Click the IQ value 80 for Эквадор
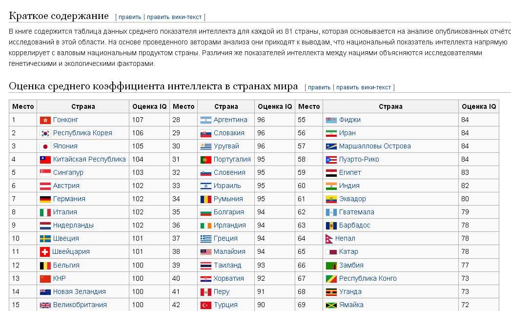The height and width of the screenshot is (311, 511). click(x=465, y=199)
